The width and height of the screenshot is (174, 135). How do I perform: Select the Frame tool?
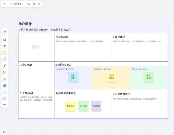pyautogui.click(x=5, y=40)
